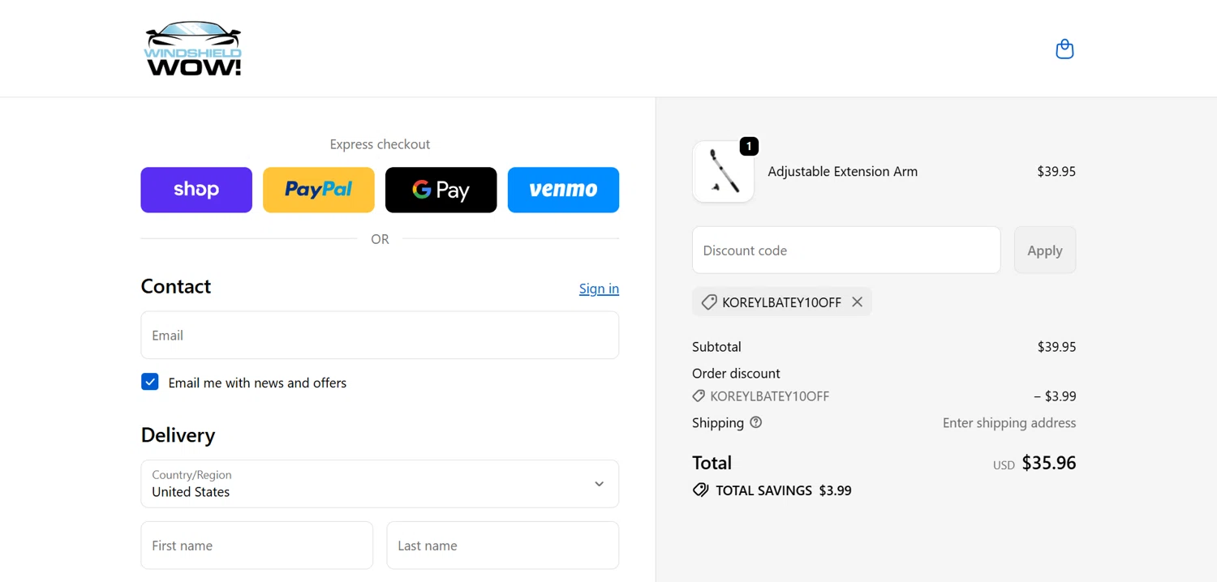Click the shipping help question mark icon
Viewport: 1217px width, 582px height.
[x=756, y=422]
